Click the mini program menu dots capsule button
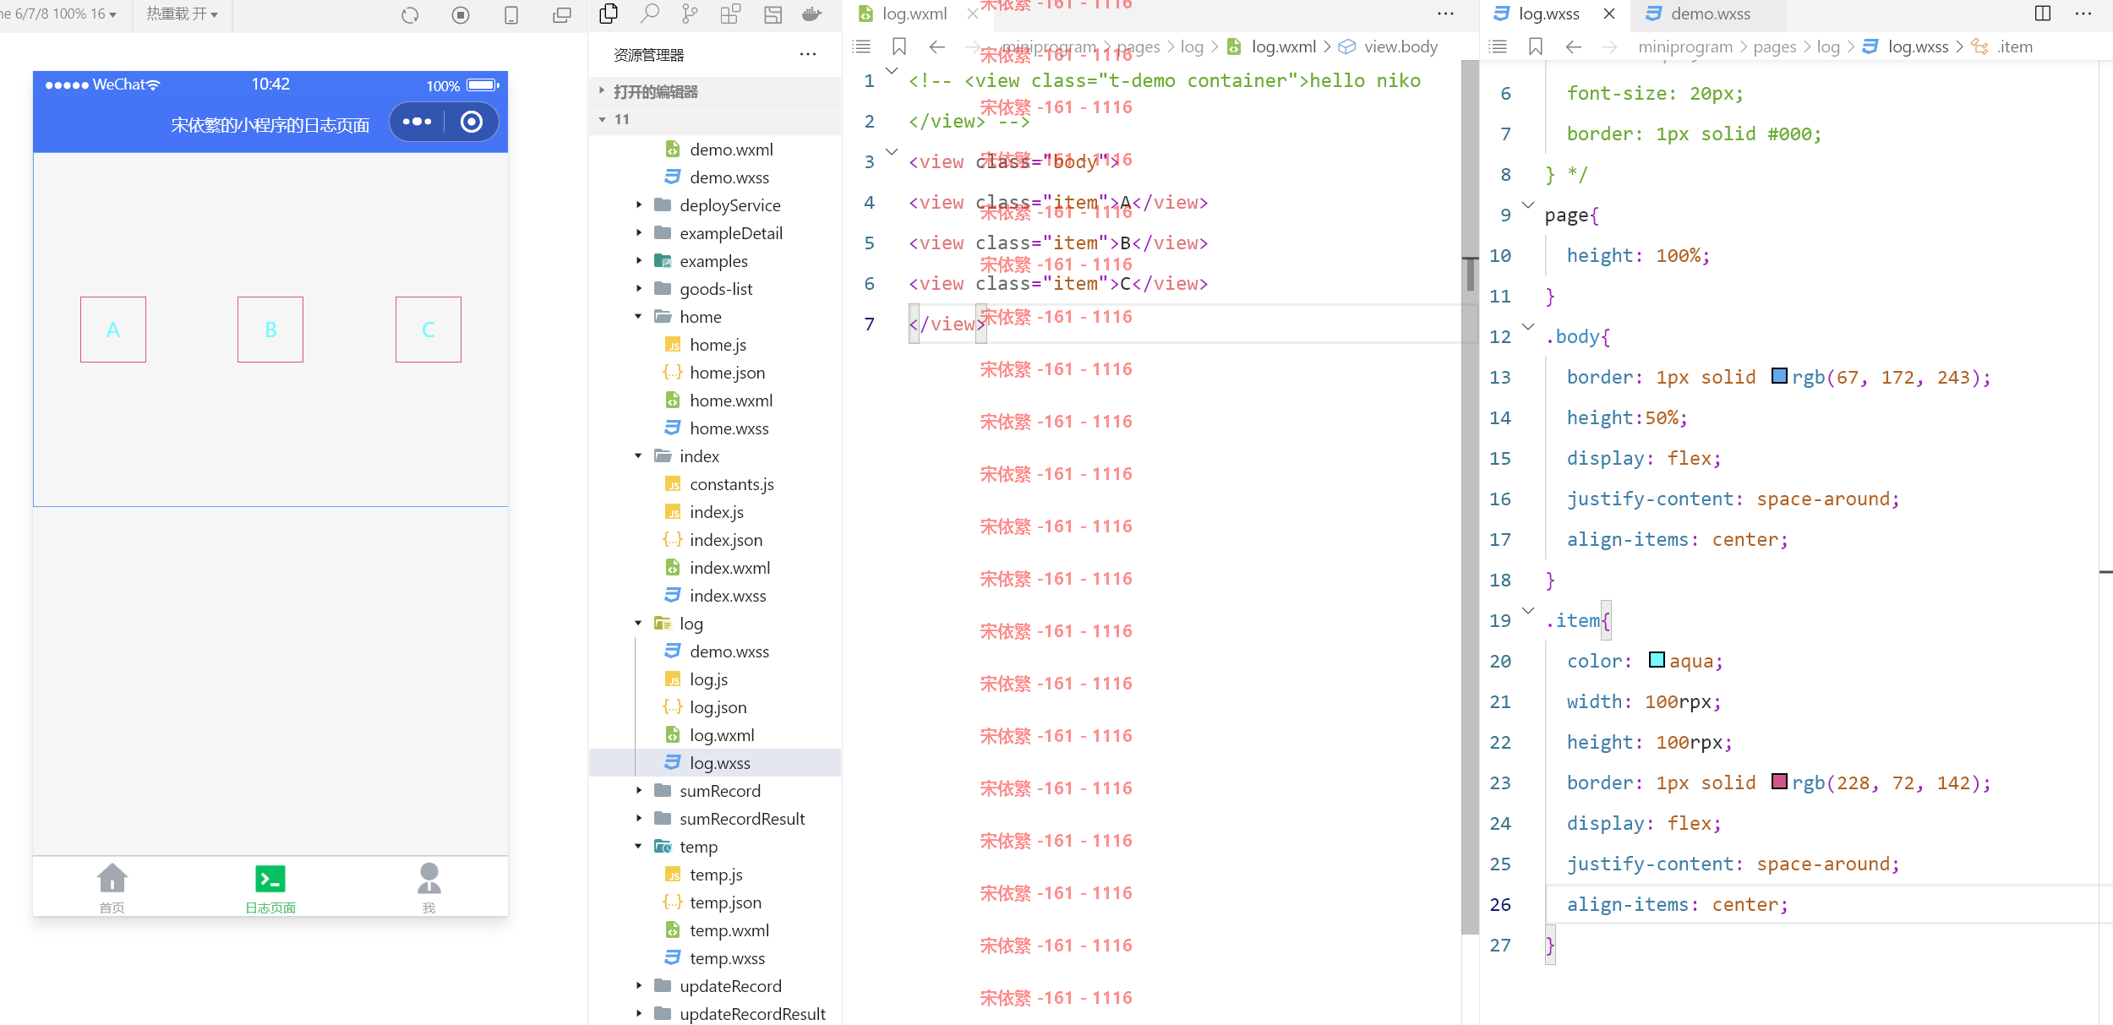Image resolution: width=2113 pixels, height=1025 pixels. click(418, 122)
